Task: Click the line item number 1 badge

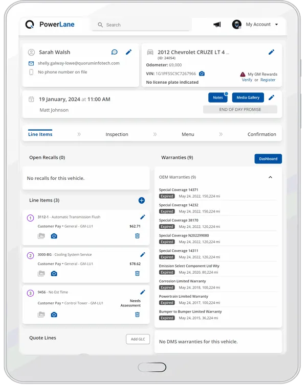Action: (x=30, y=218)
